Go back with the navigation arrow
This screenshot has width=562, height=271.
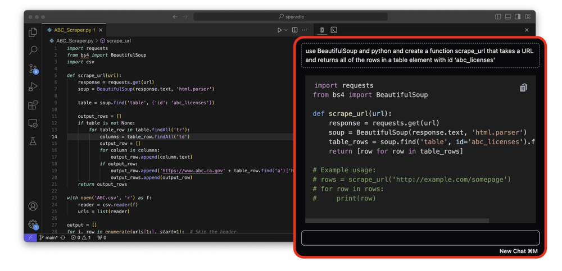[x=175, y=17]
